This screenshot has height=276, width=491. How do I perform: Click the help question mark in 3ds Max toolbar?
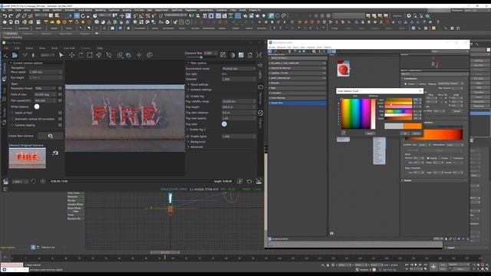click(x=438, y=22)
